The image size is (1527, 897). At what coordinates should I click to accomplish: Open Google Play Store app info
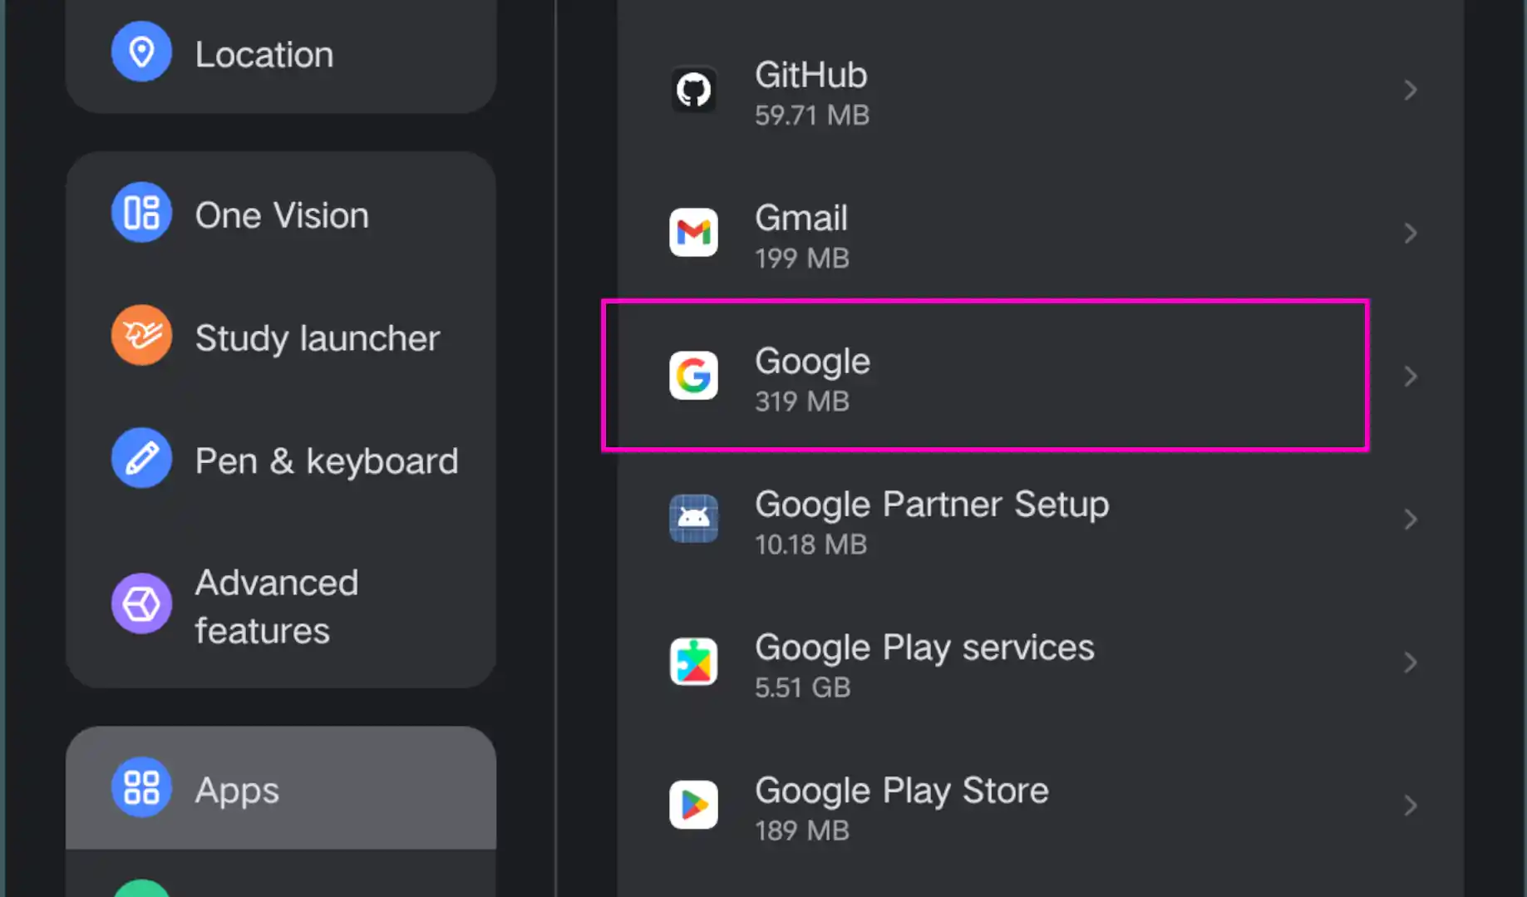1039,806
